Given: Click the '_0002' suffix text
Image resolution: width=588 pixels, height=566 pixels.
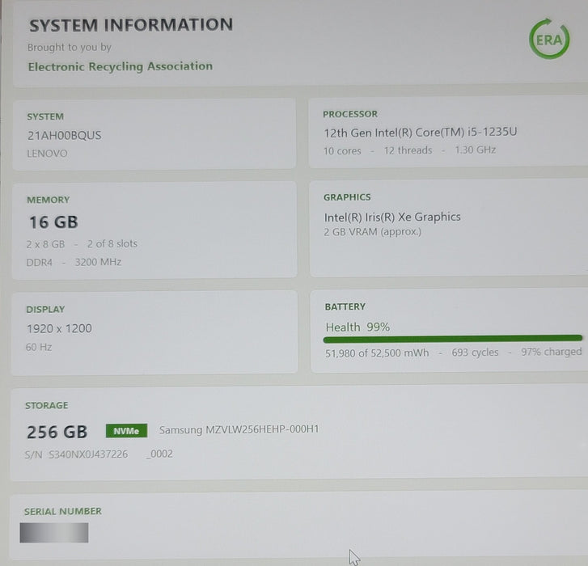Looking at the screenshot, I should click(160, 454).
